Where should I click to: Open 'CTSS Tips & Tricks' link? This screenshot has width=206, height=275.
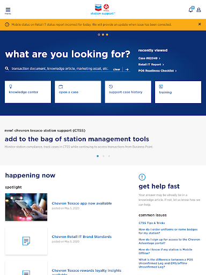[152, 223]
